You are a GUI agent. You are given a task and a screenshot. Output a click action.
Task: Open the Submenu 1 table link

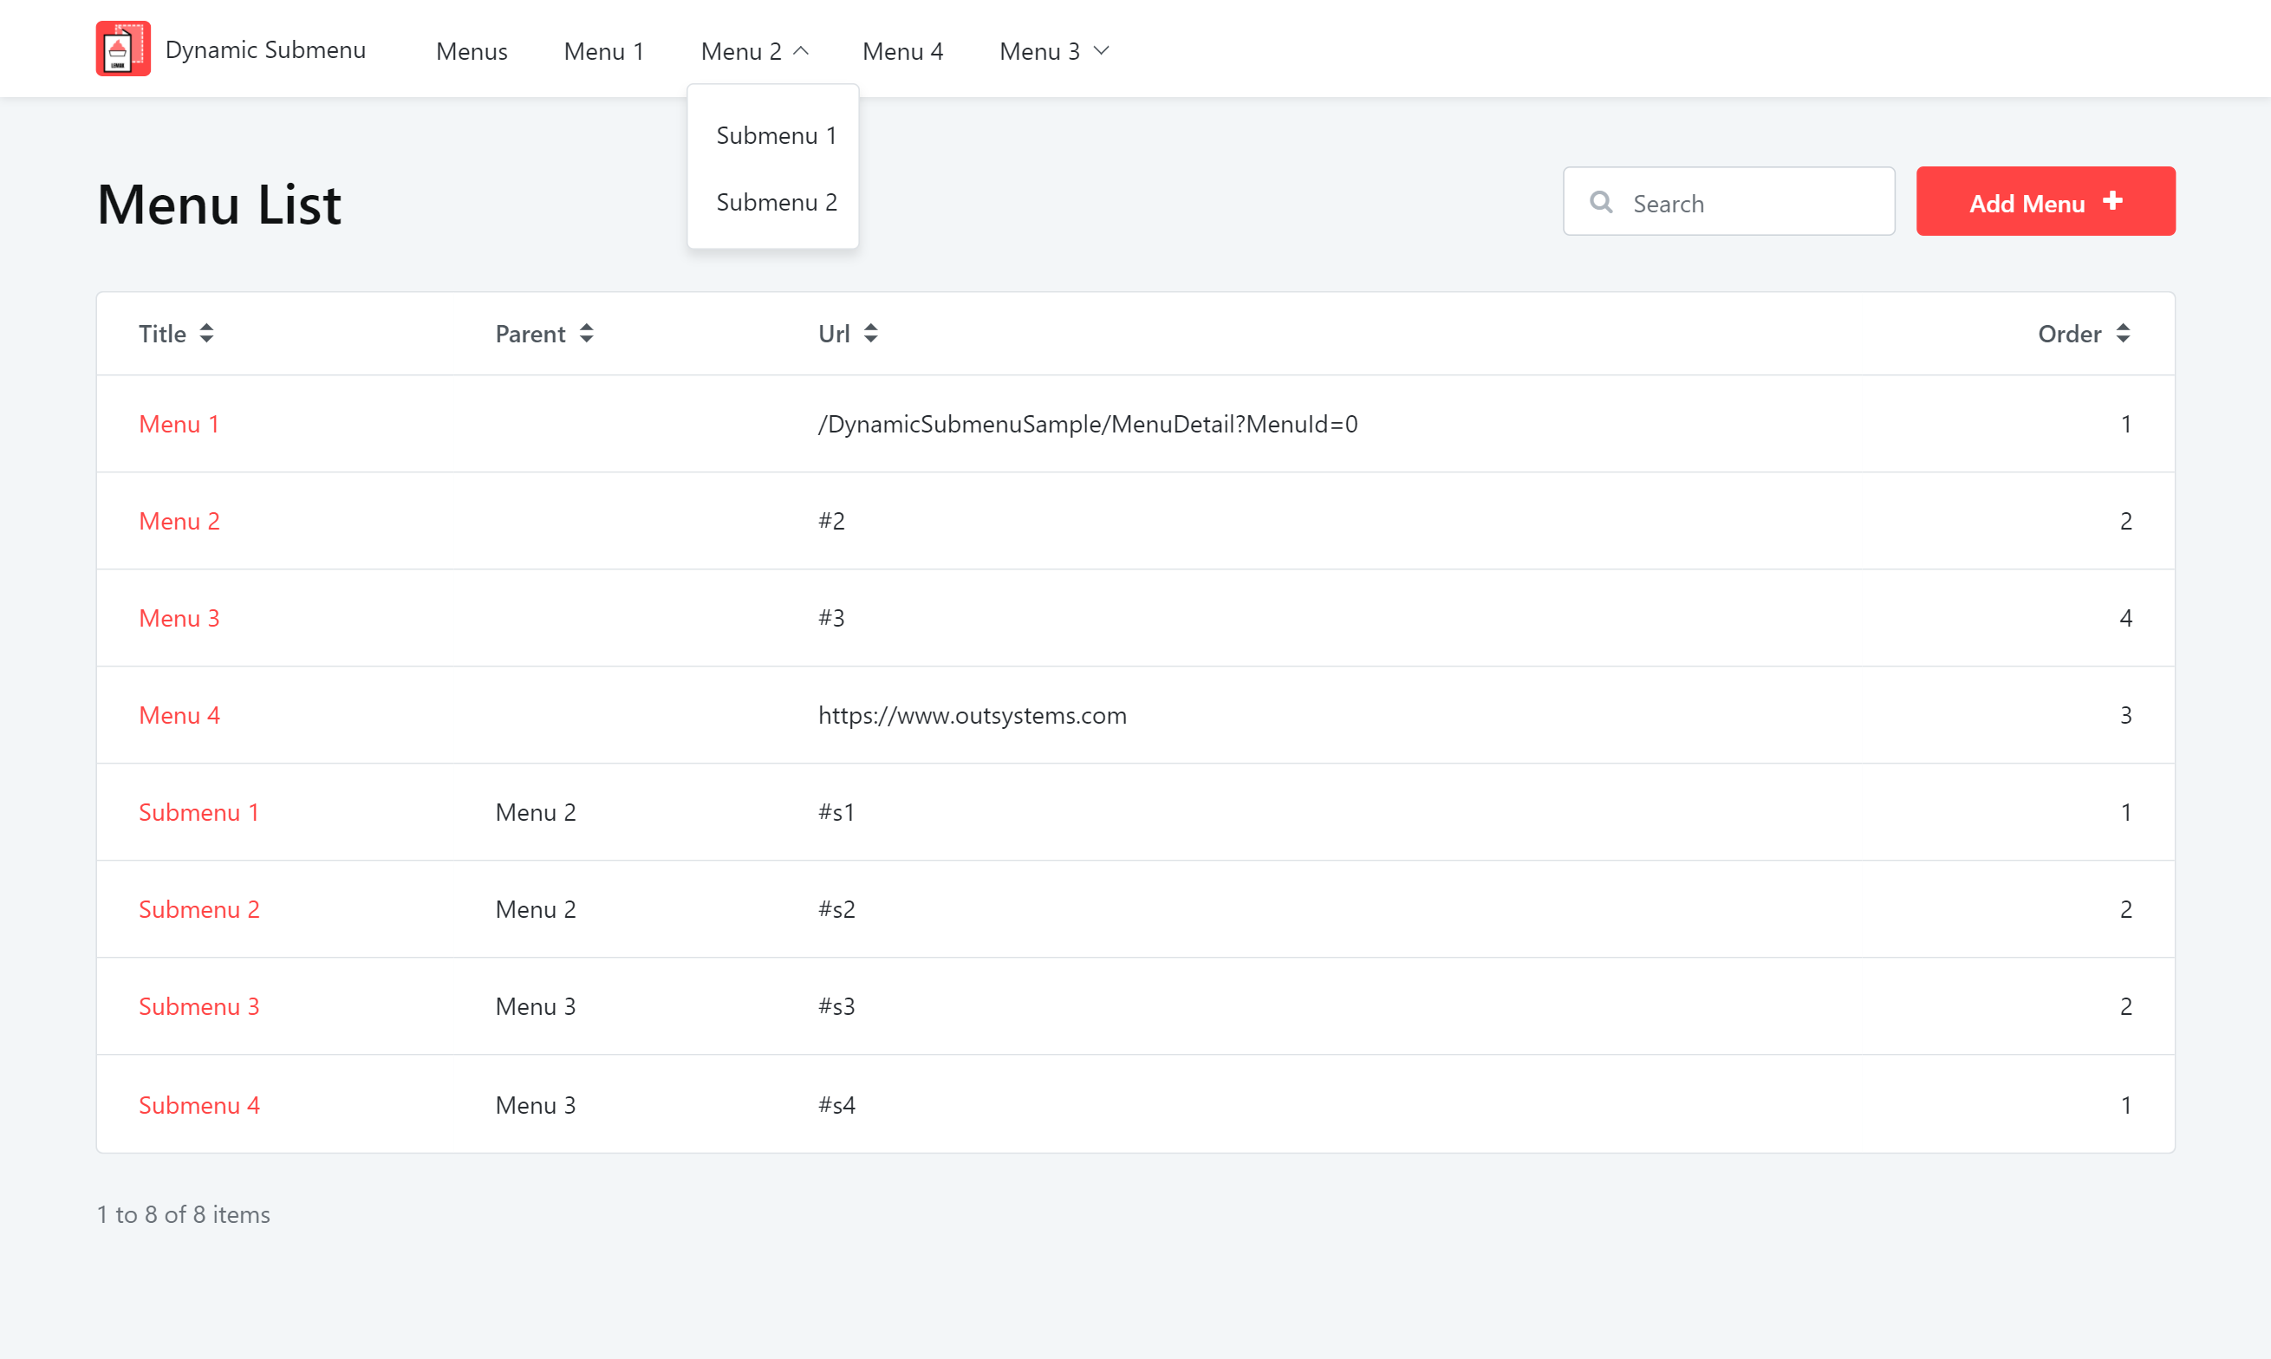pyautogui.click(x=198, y=812)
